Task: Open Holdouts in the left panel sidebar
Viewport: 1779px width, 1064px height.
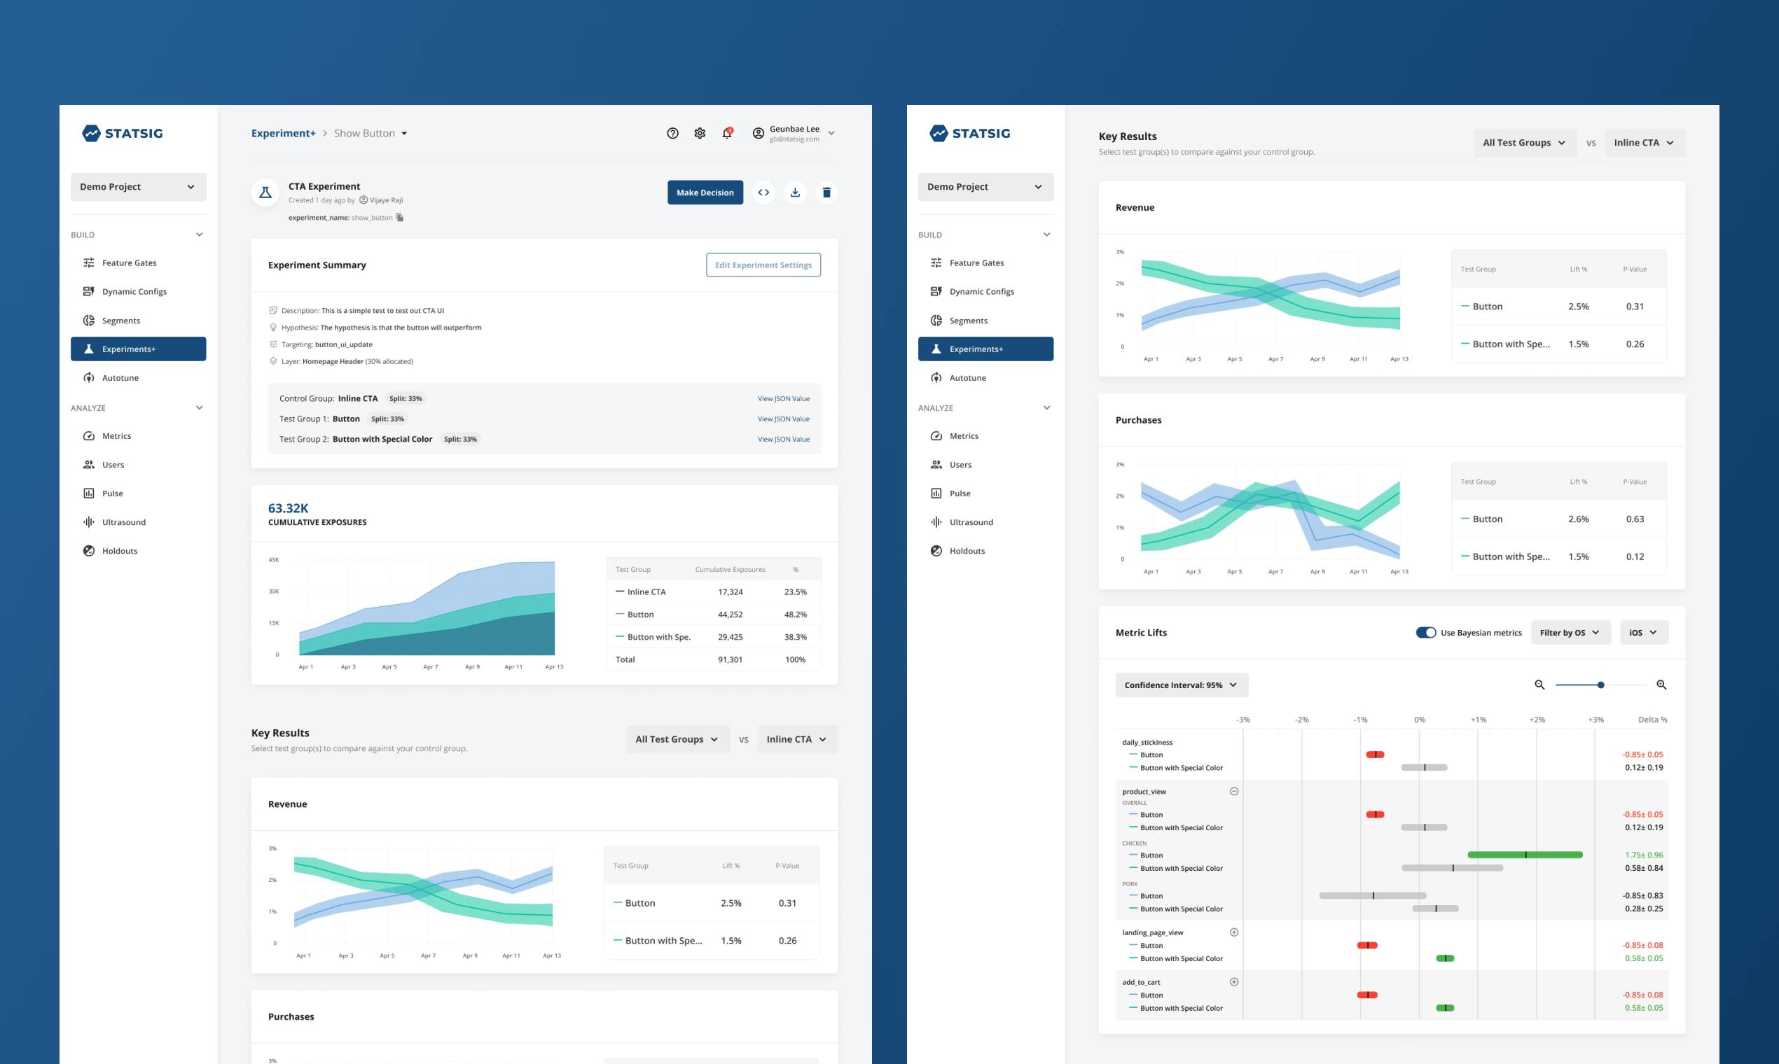Action: [139, 551]
